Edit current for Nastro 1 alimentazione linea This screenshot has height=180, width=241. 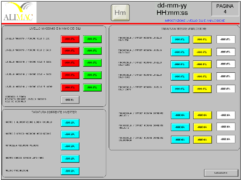click(x=70, y=123)
